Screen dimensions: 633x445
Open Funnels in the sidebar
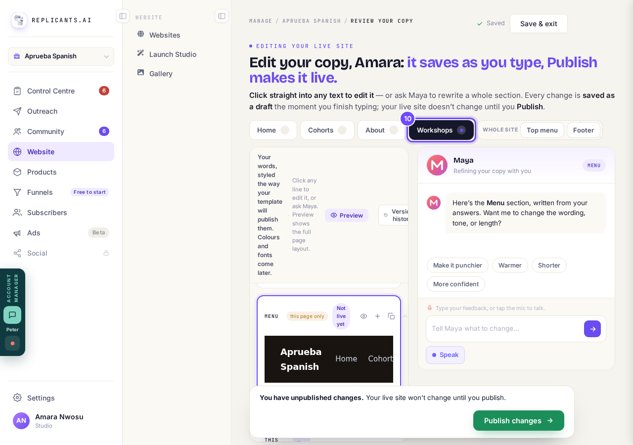61,192
